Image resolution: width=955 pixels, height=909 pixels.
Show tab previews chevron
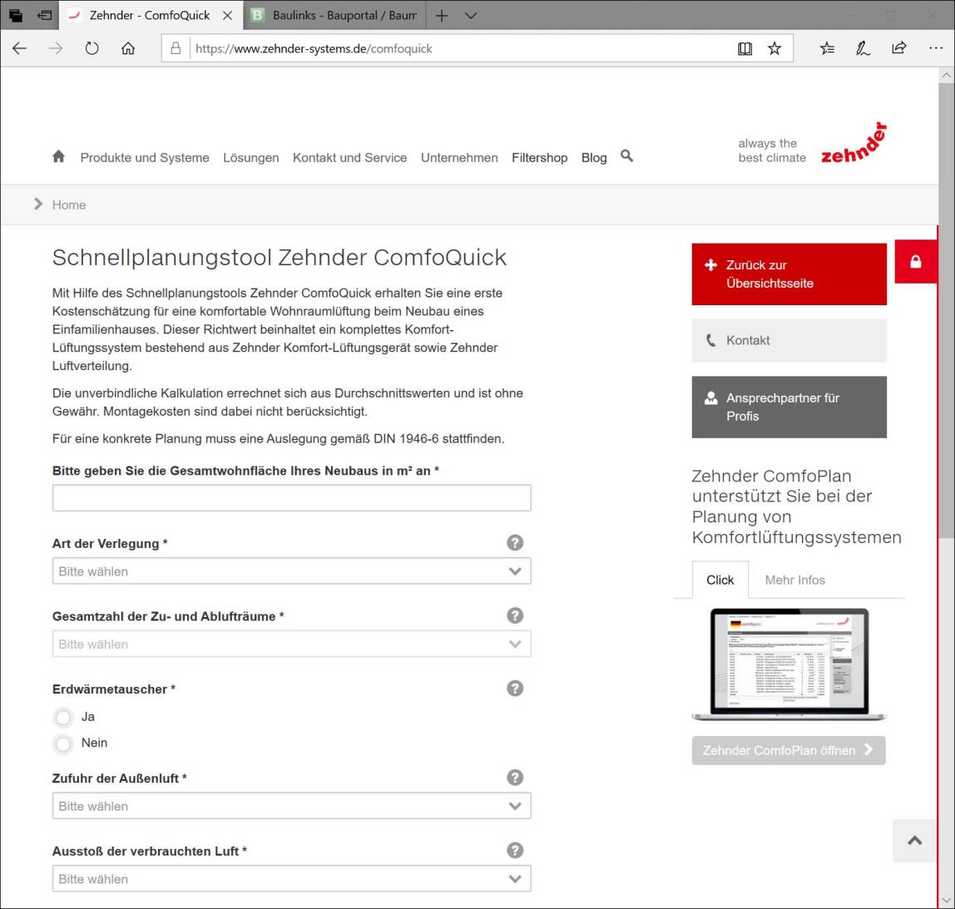coord(471,15)
